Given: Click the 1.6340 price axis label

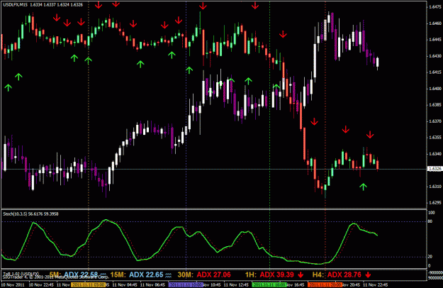Looking at the screenshot, I should coord(435,154).
